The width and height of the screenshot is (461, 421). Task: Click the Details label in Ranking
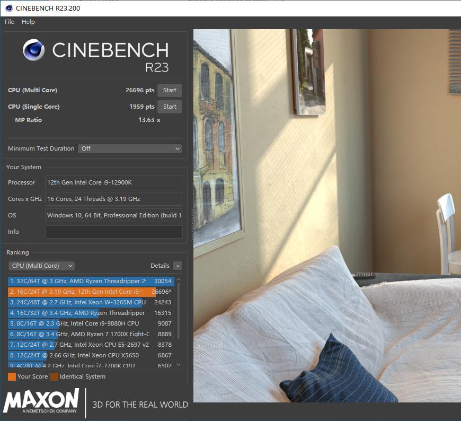[160, 266]
